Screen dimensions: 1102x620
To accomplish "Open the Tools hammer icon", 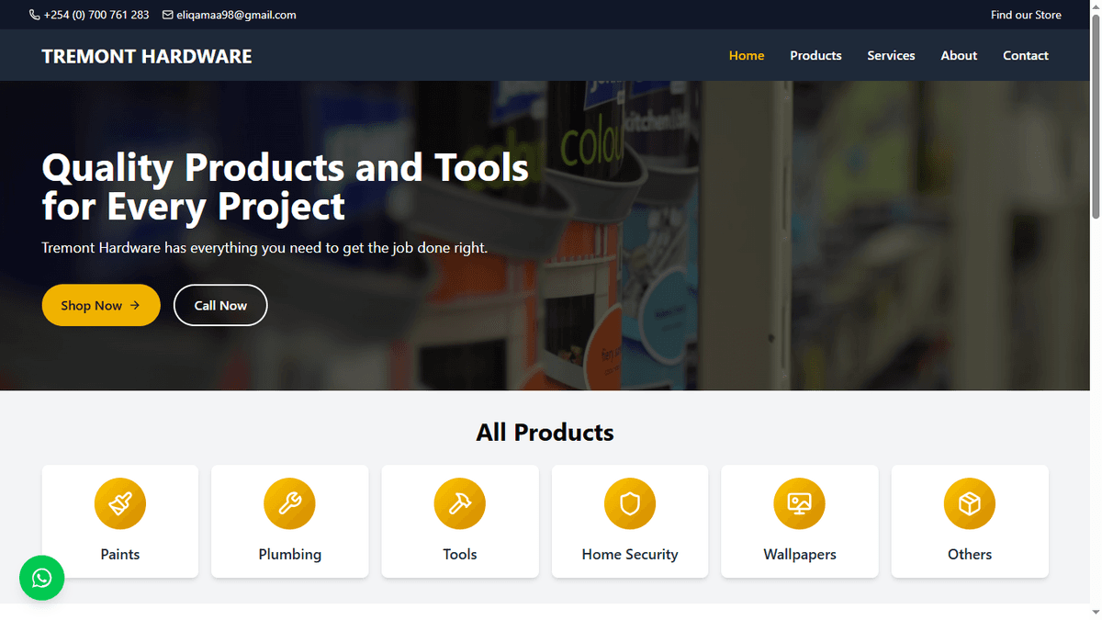I will point(459,503).
